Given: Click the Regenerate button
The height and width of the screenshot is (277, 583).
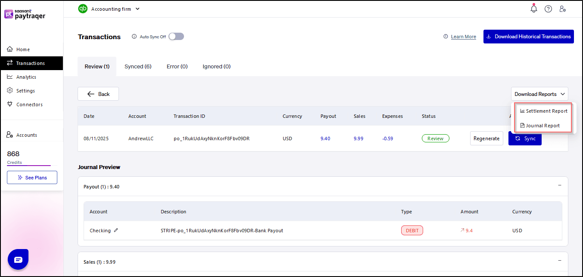Looking at the screenshot, I should 486,138.
